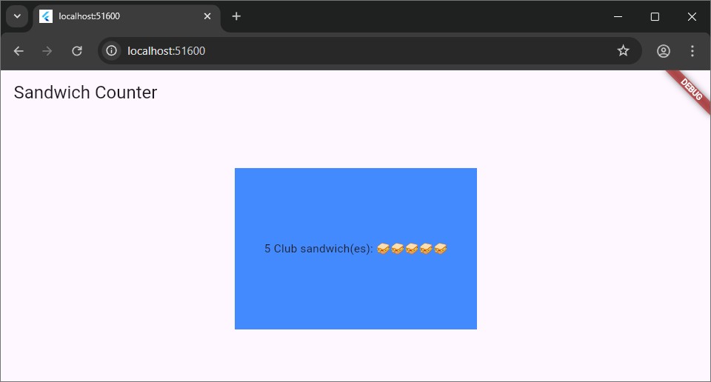Click the Flutter favicon on the tab
711x382 pixels.
tap(46, 16)
